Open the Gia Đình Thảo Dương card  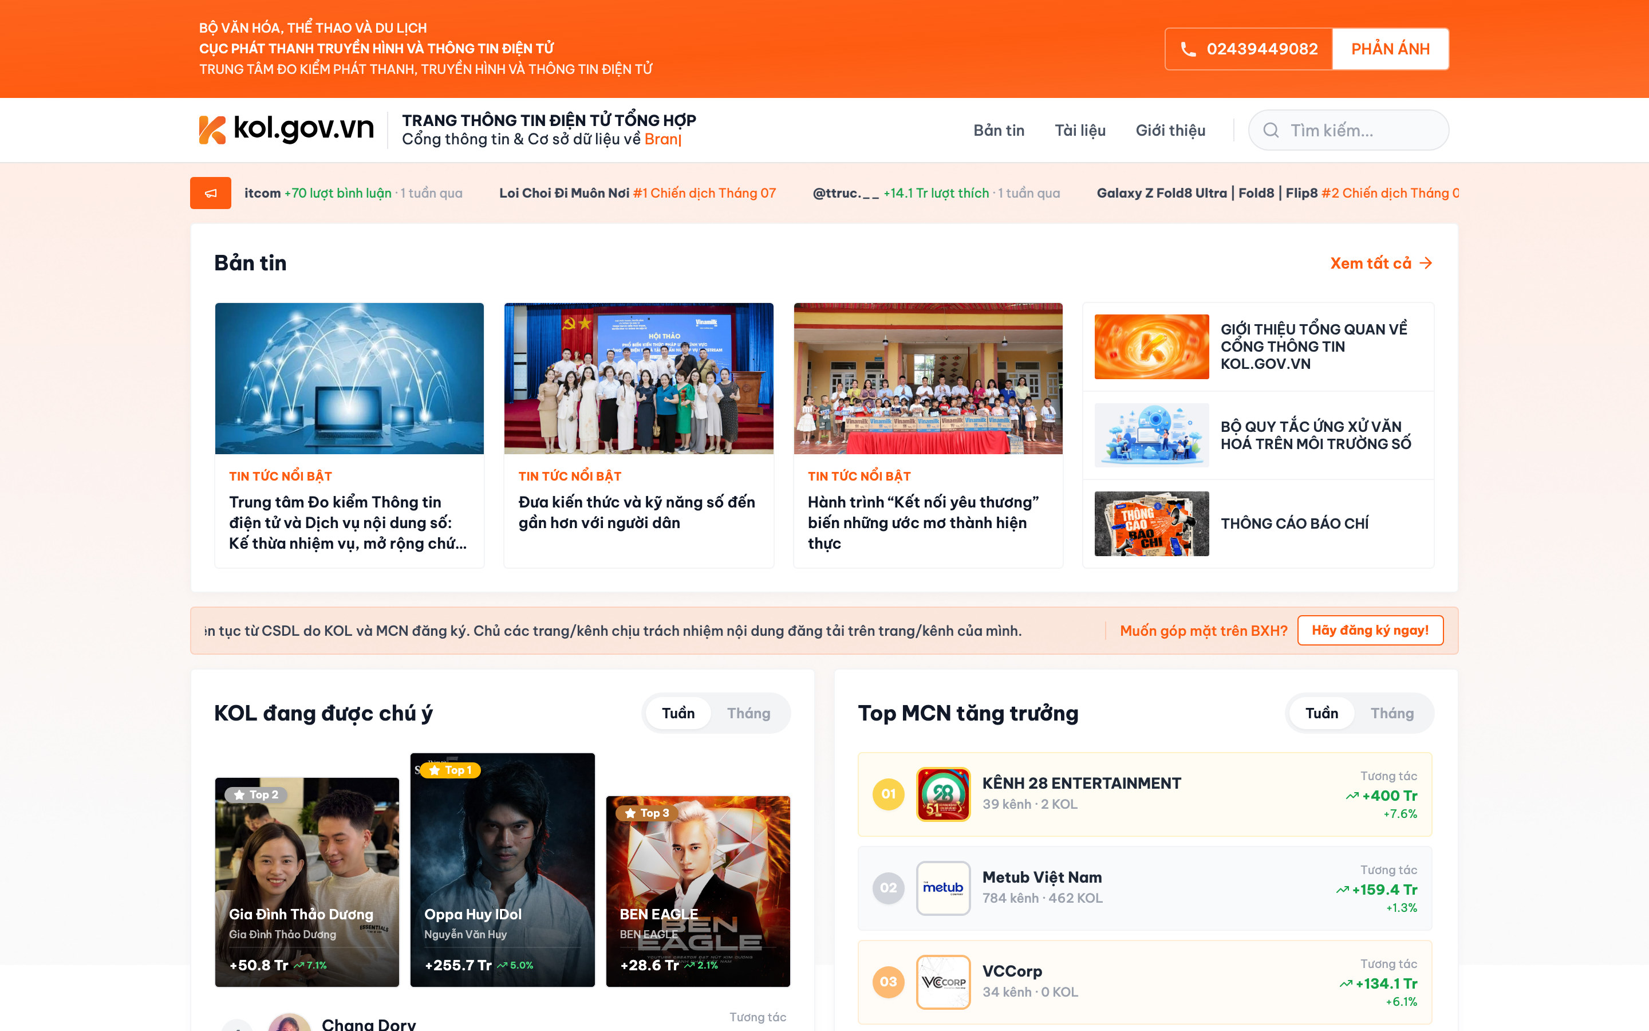pyautogui.click(x=307, y=882)
